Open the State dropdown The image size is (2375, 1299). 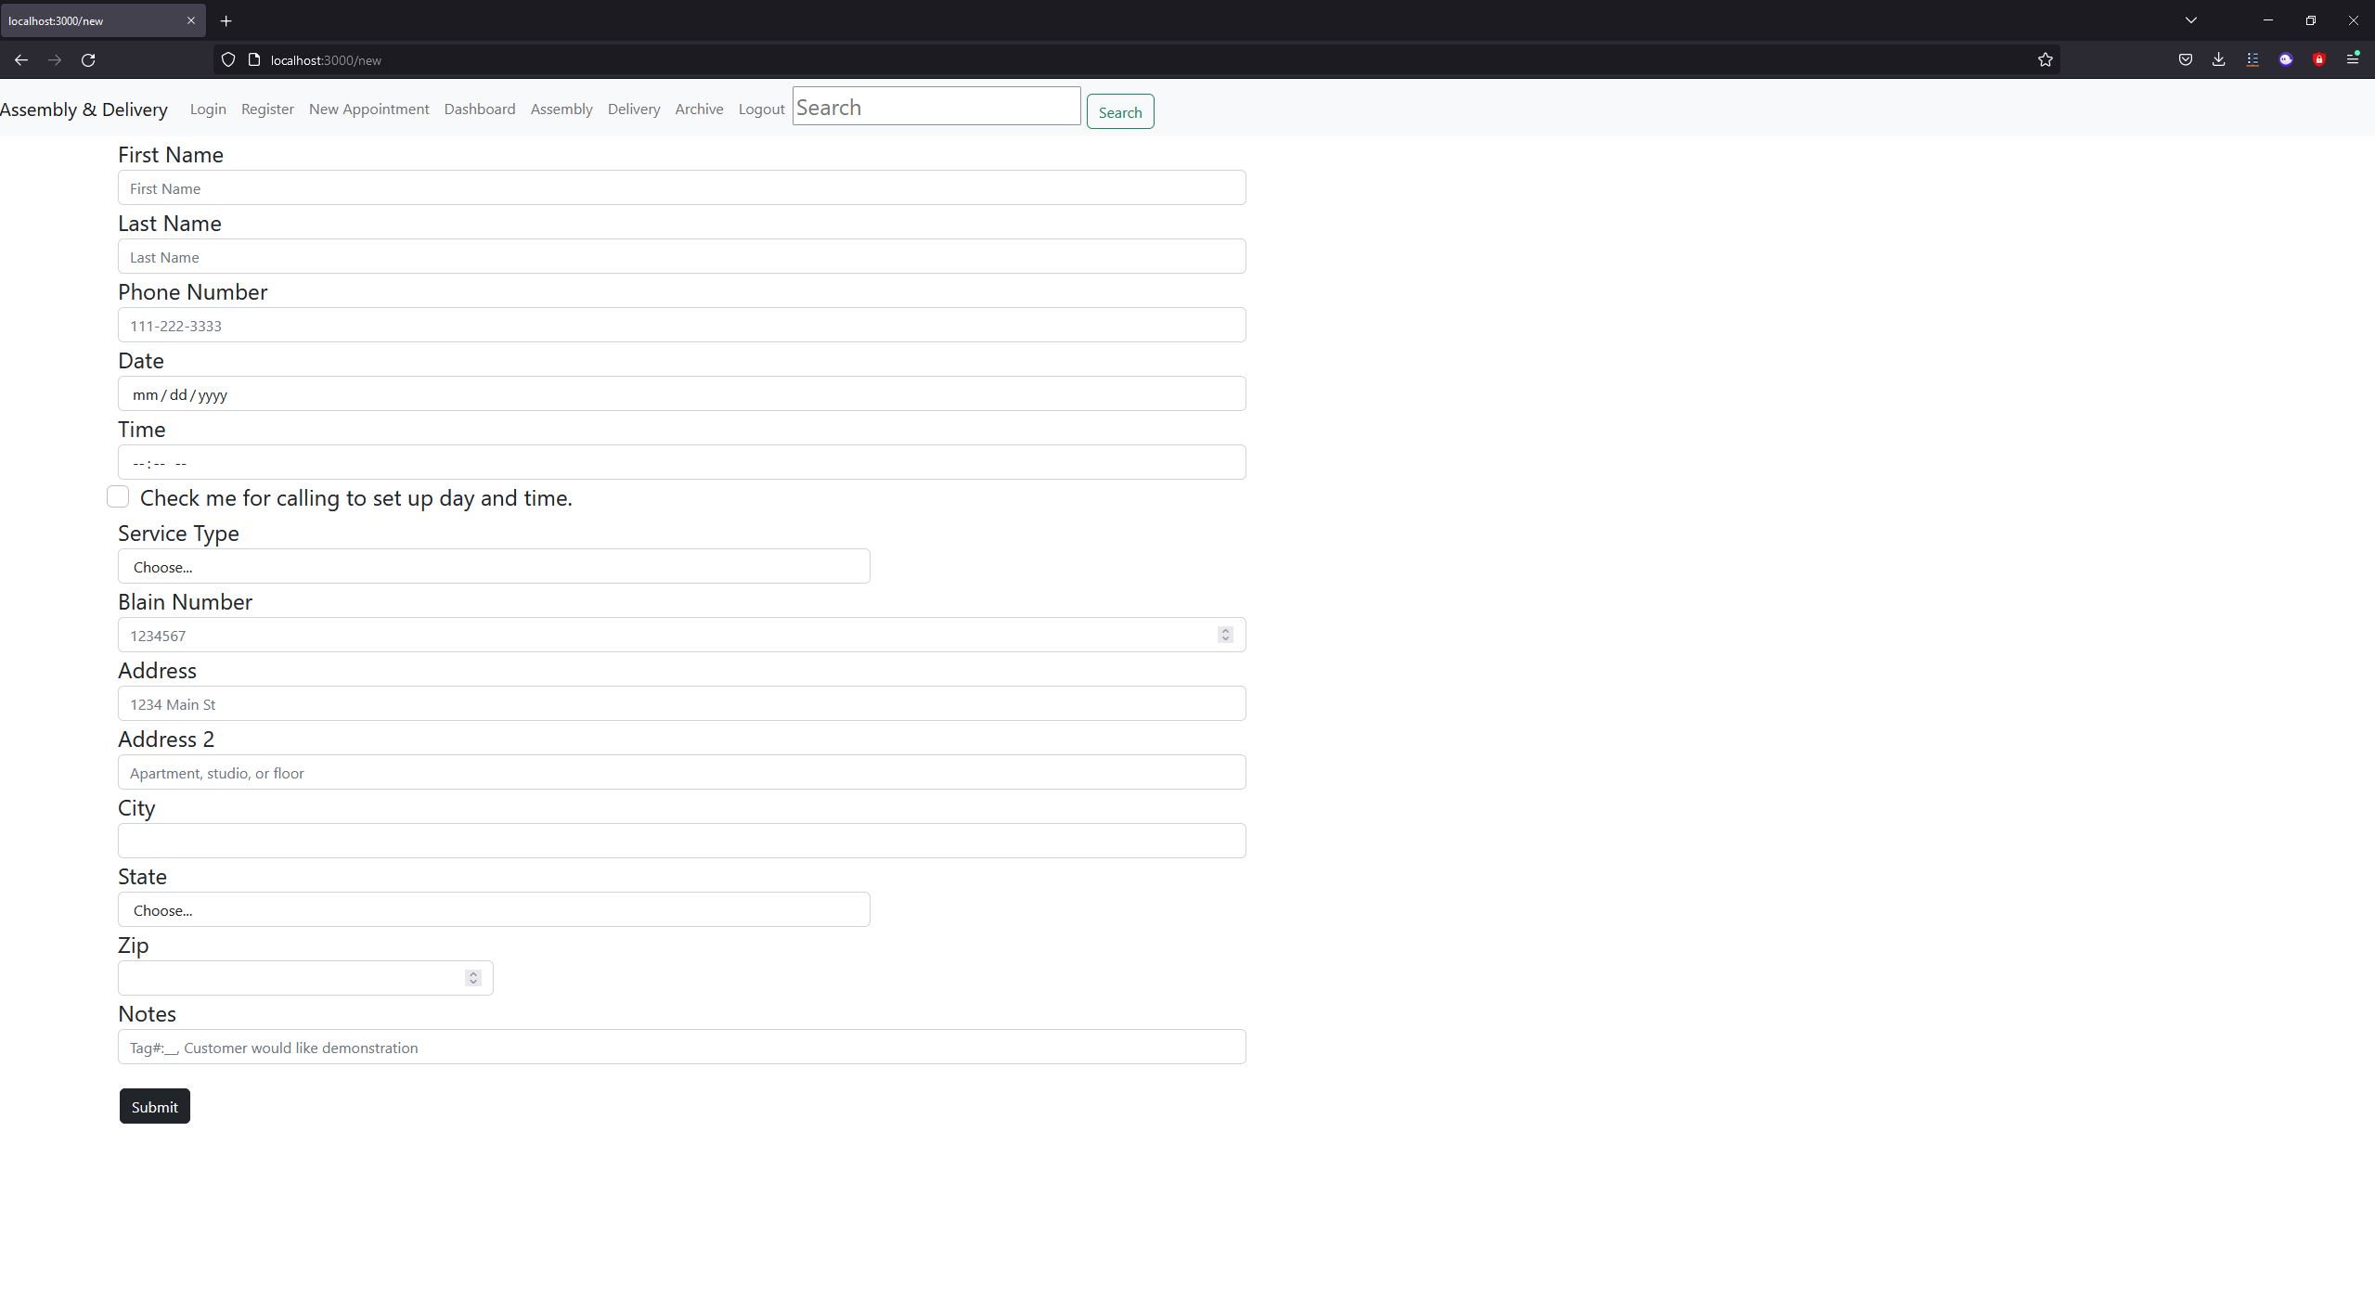pos(494,909)
